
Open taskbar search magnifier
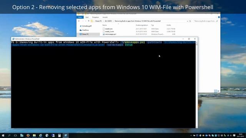coord(9,135)
